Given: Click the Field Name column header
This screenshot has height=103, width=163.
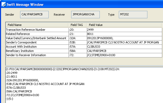Looking at the screenshot, I should pyautogui.click(x=37, y=25).
